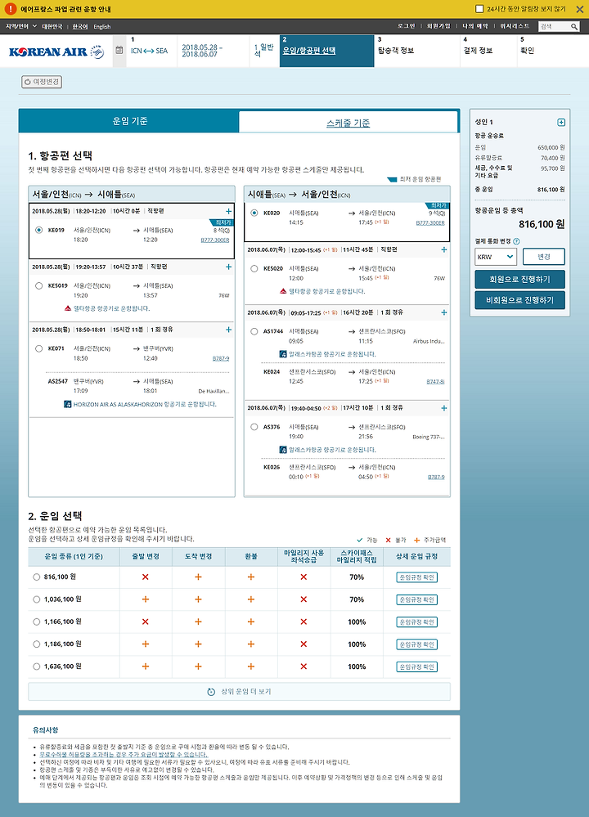Switch to the 스케줄 기준 tab
Viewport: 589px width, 817px height.
[x=348, y=123]
